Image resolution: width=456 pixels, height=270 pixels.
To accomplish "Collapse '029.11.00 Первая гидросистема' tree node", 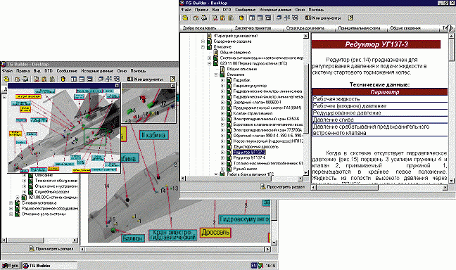I will (x=210, y=63).
